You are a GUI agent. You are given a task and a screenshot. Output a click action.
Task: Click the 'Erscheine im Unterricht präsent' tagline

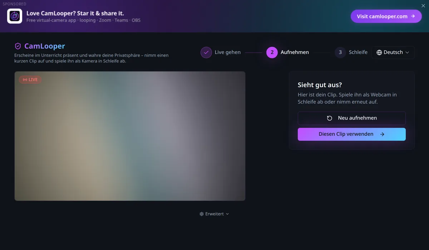coord(92,58)
